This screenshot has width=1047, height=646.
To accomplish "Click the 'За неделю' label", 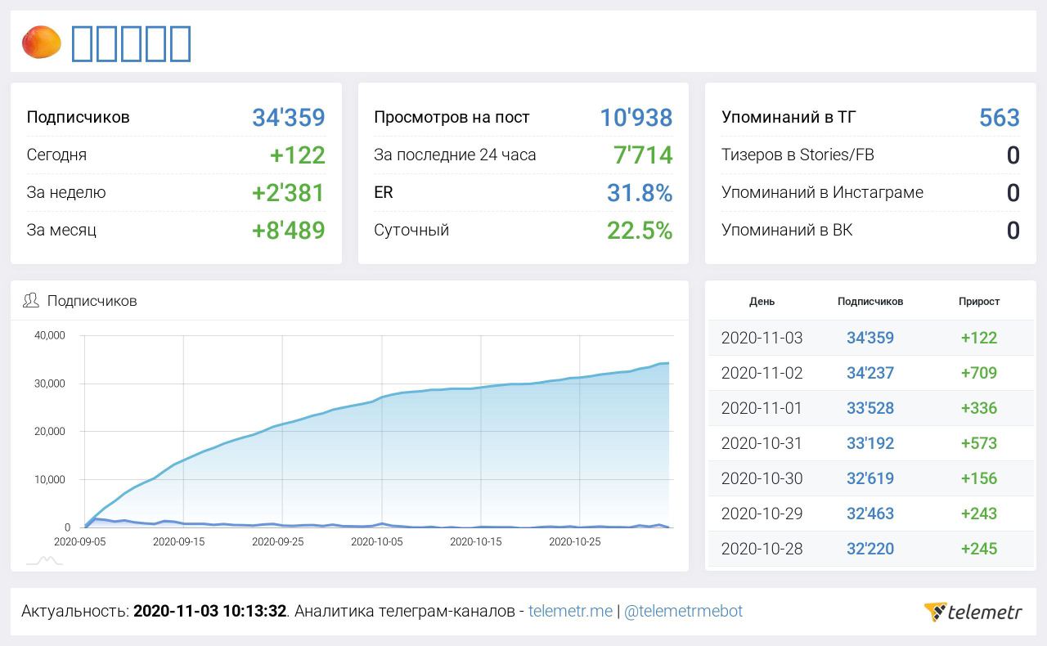I will pos(66,192).
